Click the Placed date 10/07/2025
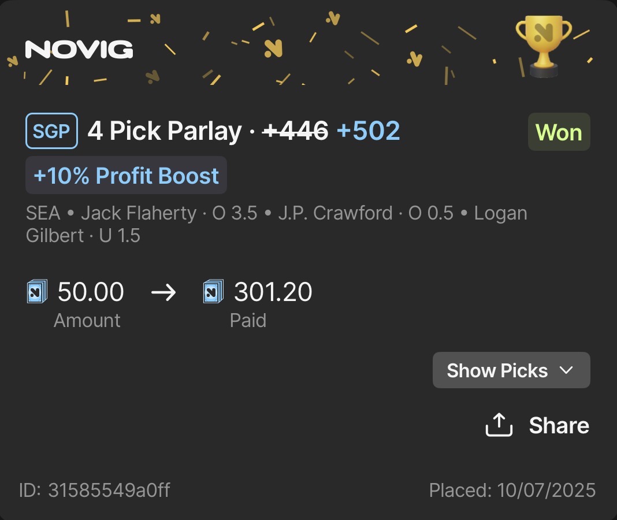 pyautogui.click(x=512, y=491)
